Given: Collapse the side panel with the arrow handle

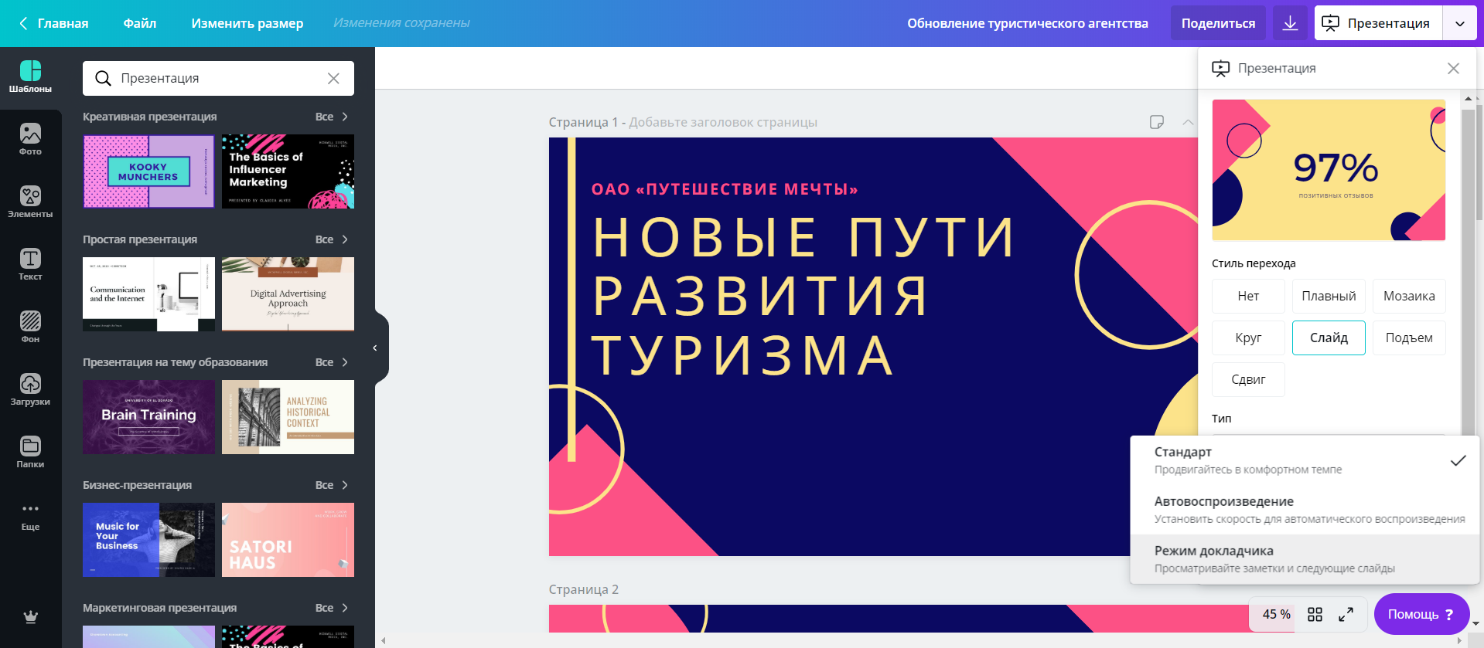Looking at the screenshot, I should [375, 348].
